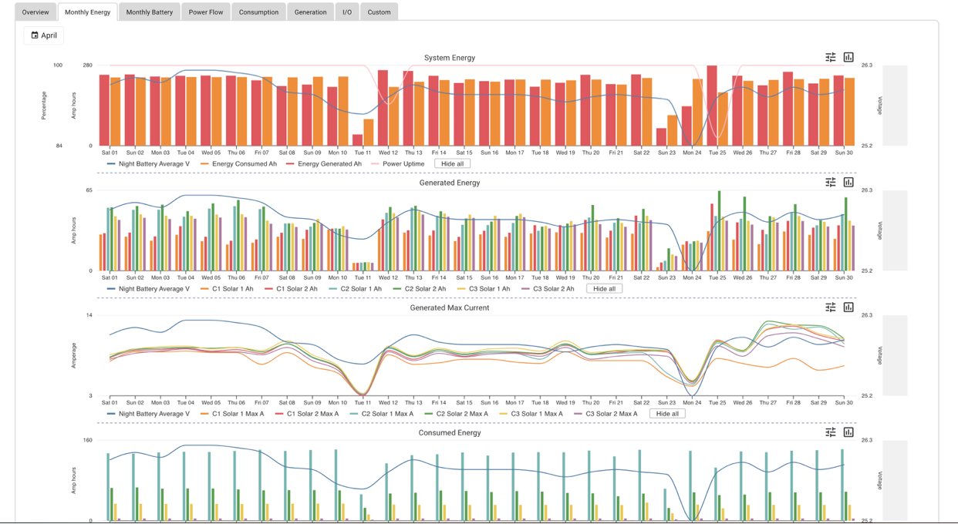Toggle Energy Consumed Ah legend series
Screen dimensions: 958x524
(x=238, y=164)
